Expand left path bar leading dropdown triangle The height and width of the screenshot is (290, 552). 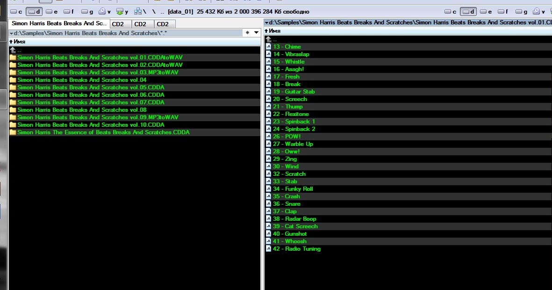pos(11,33)
